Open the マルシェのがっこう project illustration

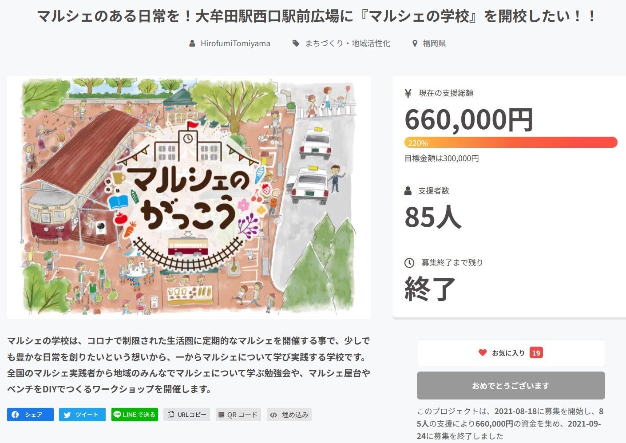point(189,197)
